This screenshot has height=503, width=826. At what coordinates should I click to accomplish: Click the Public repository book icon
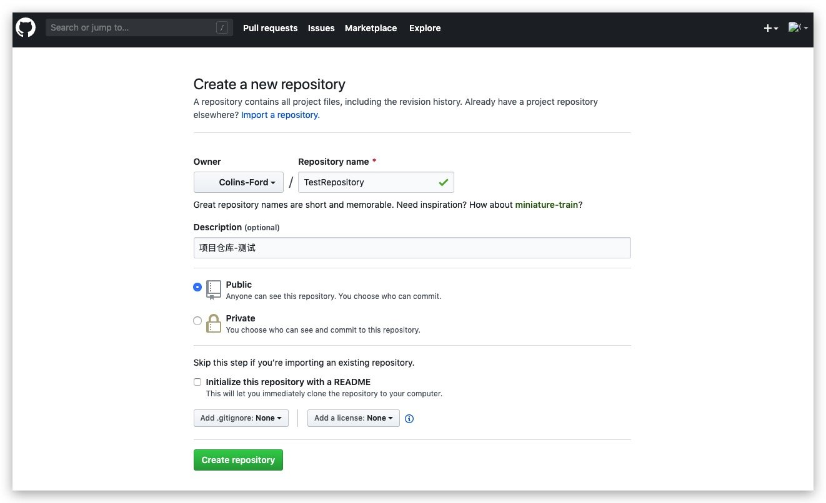coord(214,290)
